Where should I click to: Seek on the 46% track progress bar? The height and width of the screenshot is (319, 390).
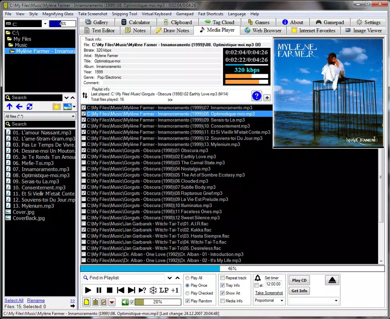tap(232, 268)
